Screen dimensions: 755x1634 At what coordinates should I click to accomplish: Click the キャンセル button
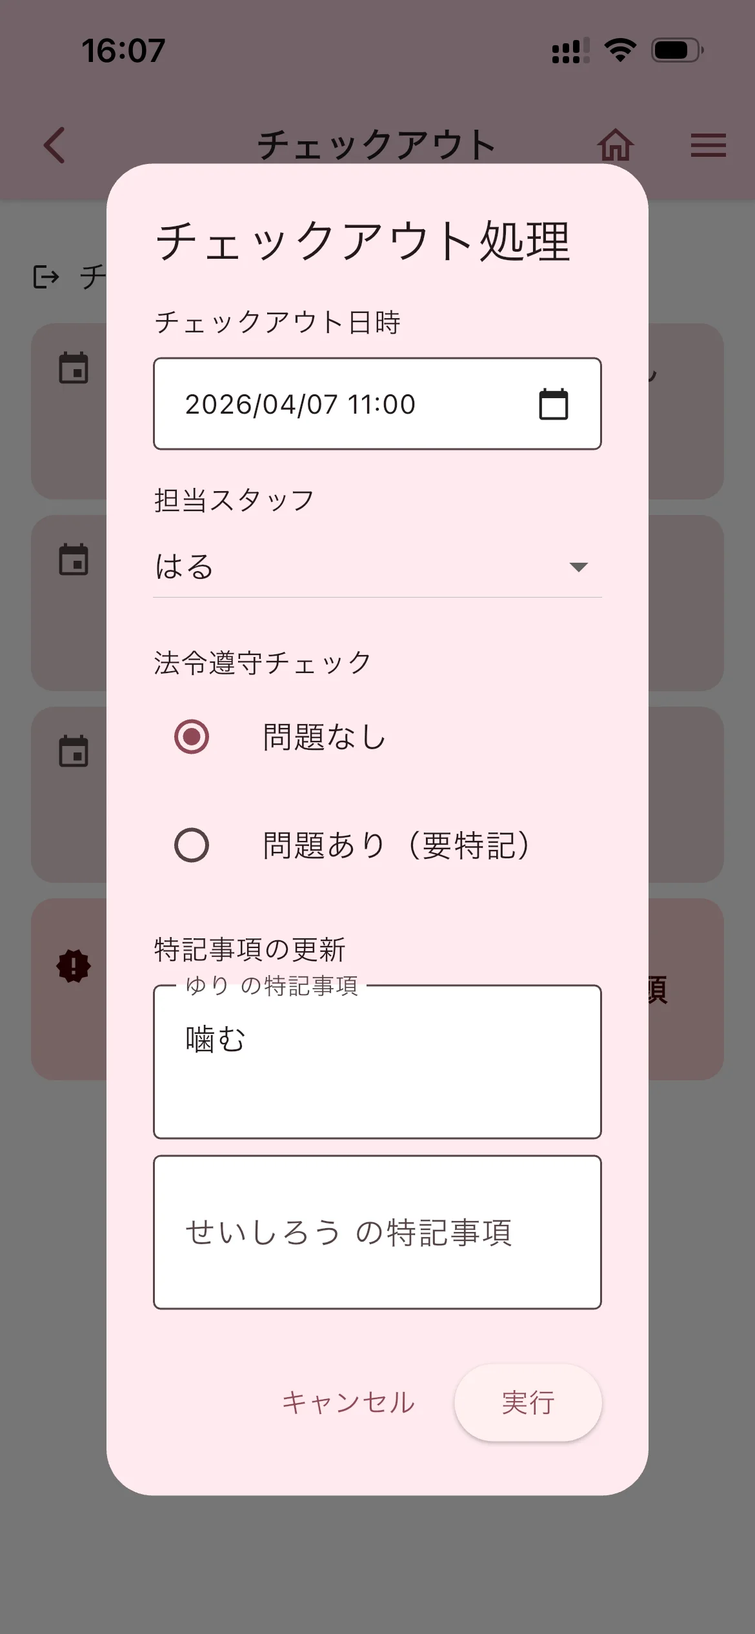tap(348, 1402)
